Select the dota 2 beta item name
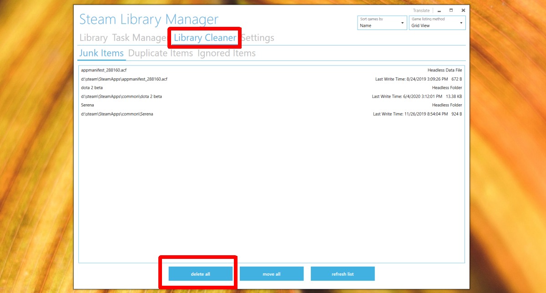 pos(92,88)
